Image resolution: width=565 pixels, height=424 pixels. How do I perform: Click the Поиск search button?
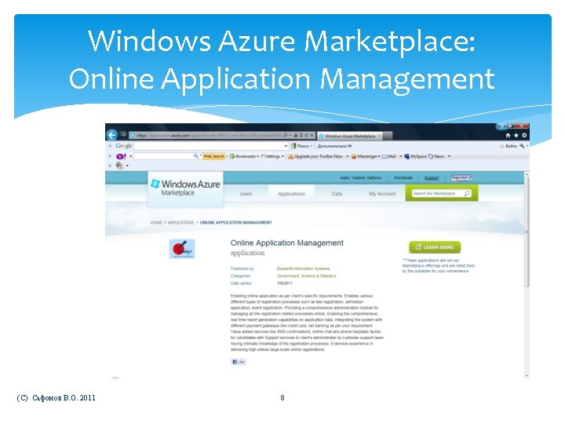(x=300, y=146)
